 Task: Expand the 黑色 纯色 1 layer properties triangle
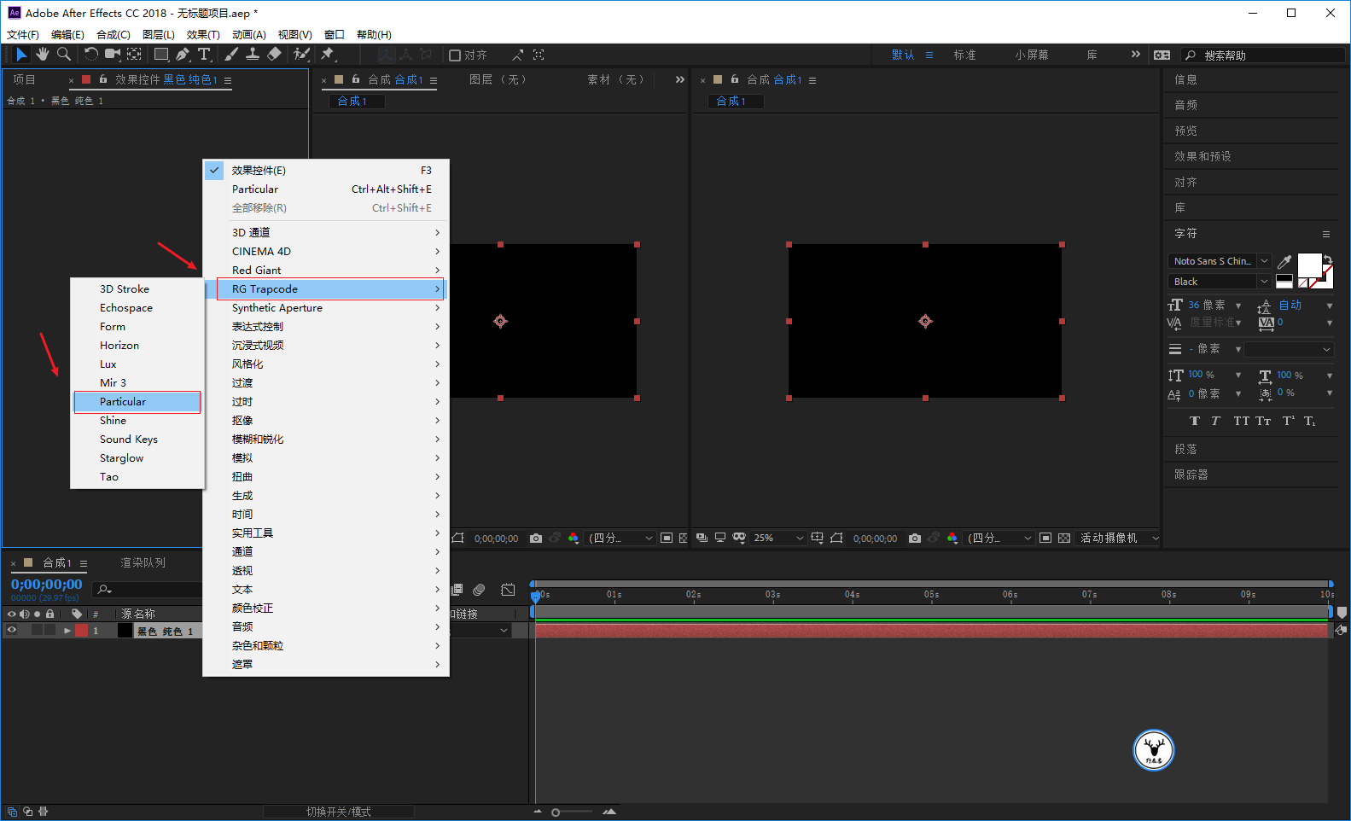click(67, 631)
